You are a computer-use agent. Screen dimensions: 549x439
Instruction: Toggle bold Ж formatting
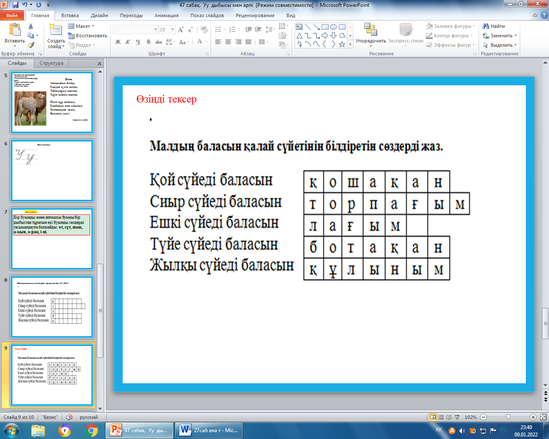point(118,42)
